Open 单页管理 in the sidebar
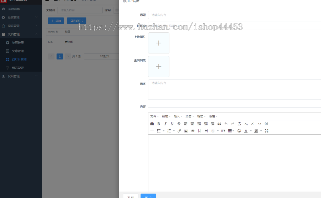The width and height of the screenshot is (321, 198). (21, 42)
